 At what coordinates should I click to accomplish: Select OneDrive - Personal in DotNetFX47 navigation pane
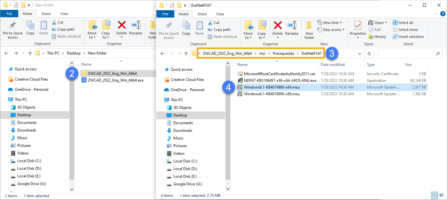tap(187, 90)
